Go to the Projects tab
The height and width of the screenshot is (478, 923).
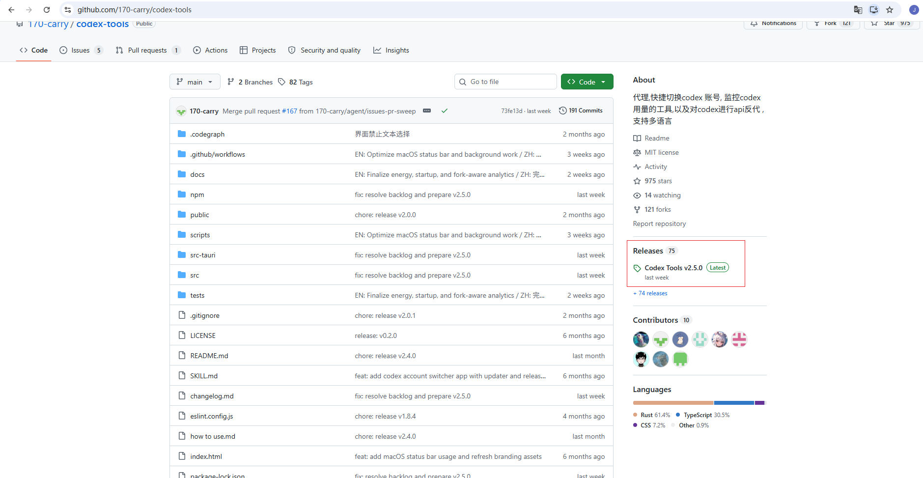pos(257,50)
